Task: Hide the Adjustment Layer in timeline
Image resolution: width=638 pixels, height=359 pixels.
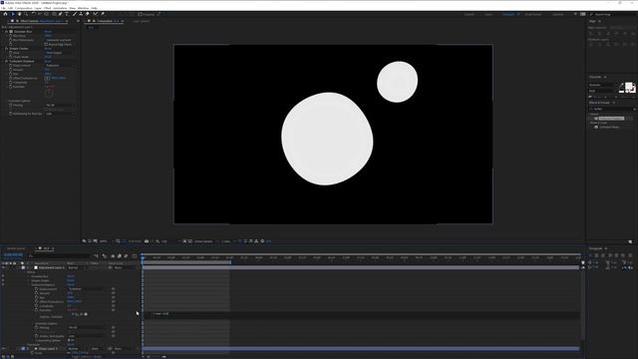Action: point(3,267)
